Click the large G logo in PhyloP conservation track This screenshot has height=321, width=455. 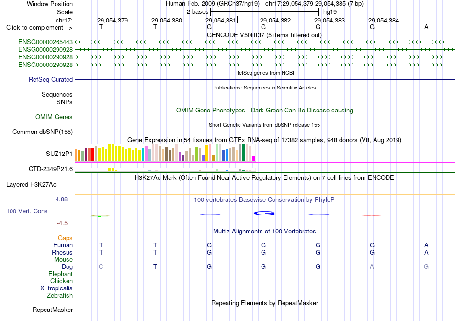(x=264, y=213)
